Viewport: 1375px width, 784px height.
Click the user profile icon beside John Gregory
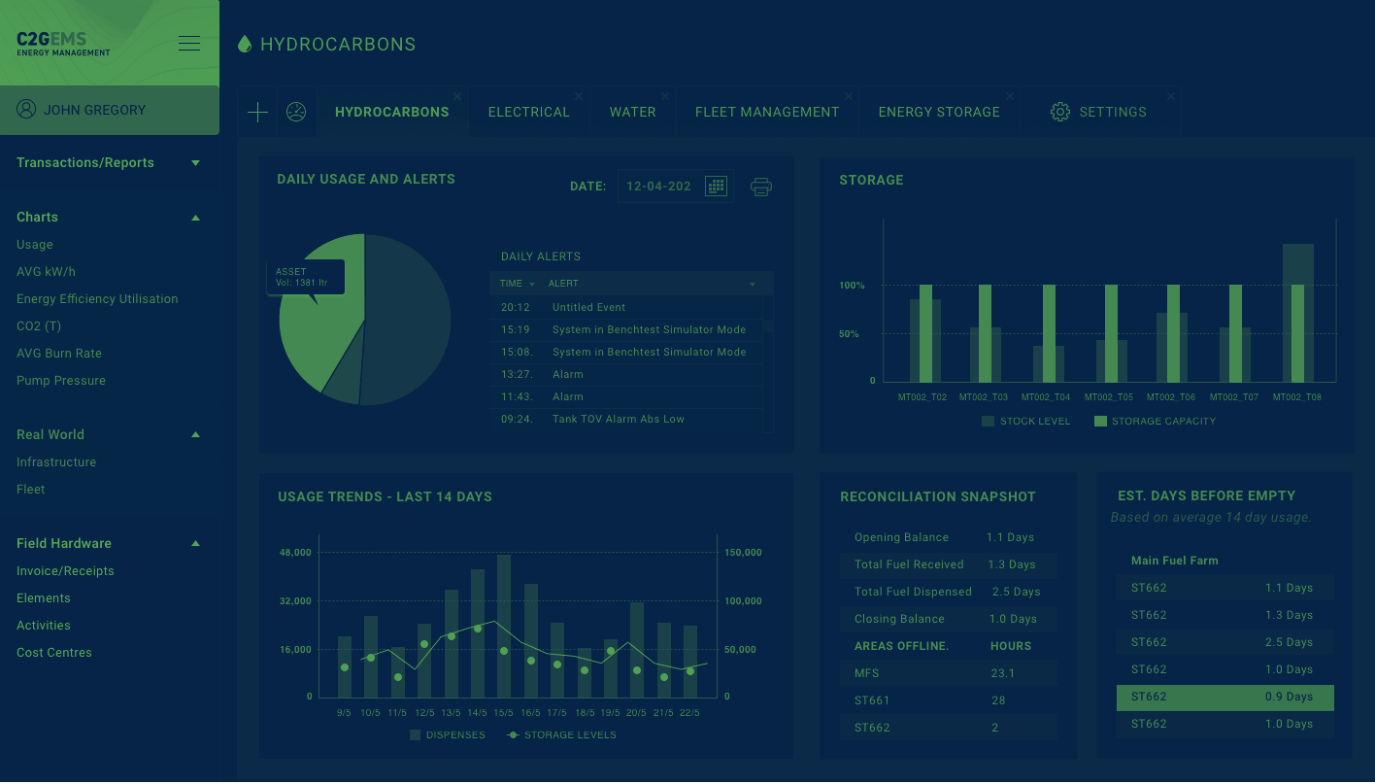[x=26, y=109]
